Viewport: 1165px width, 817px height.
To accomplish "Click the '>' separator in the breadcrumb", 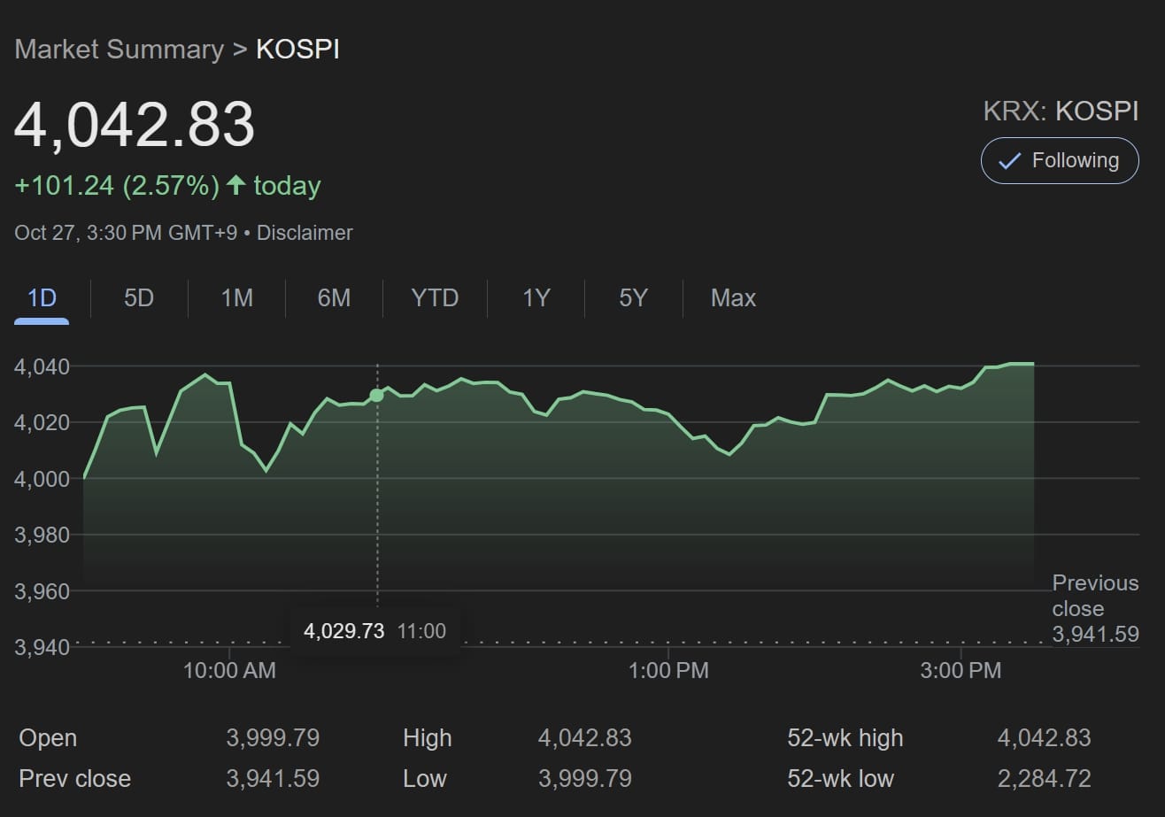I will pyautogui.click(x=237, y=50).
